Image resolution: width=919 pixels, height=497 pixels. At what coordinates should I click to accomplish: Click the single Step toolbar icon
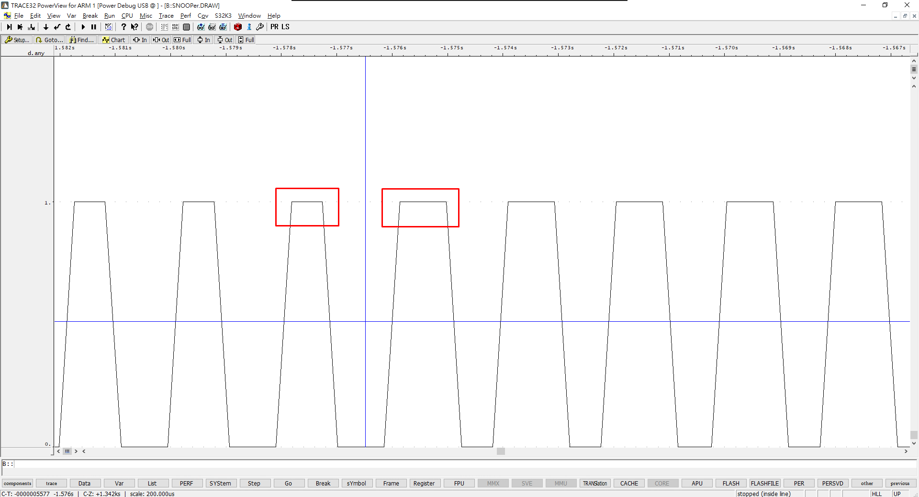(x=9, y=27)
